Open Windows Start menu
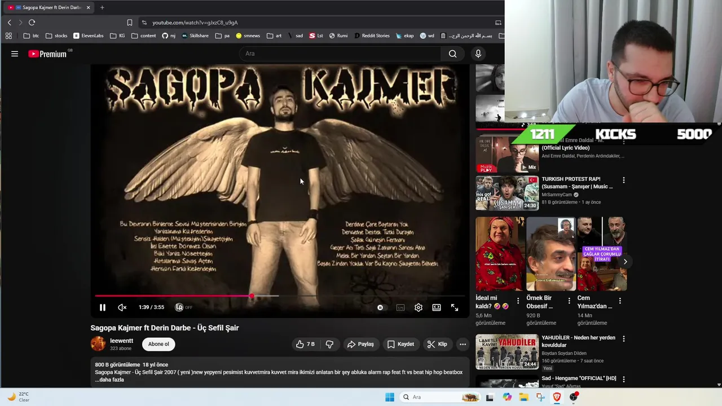This screenshot has height=406, width=722. [x=390, y=397]
